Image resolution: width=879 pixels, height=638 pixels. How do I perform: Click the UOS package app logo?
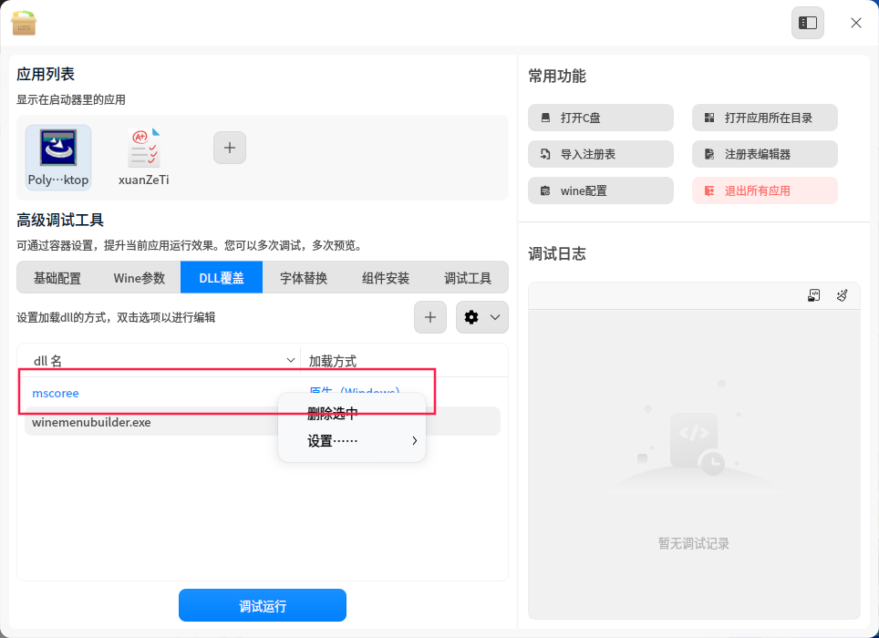(24, 23)
